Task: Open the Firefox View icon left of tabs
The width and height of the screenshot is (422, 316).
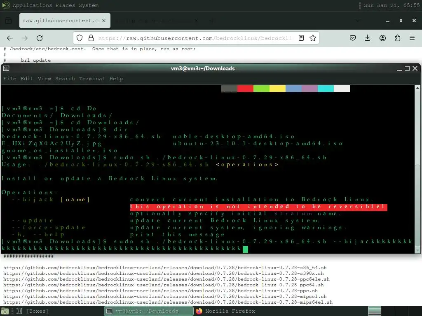Action: pyautogui.click(x=8, y=21)
